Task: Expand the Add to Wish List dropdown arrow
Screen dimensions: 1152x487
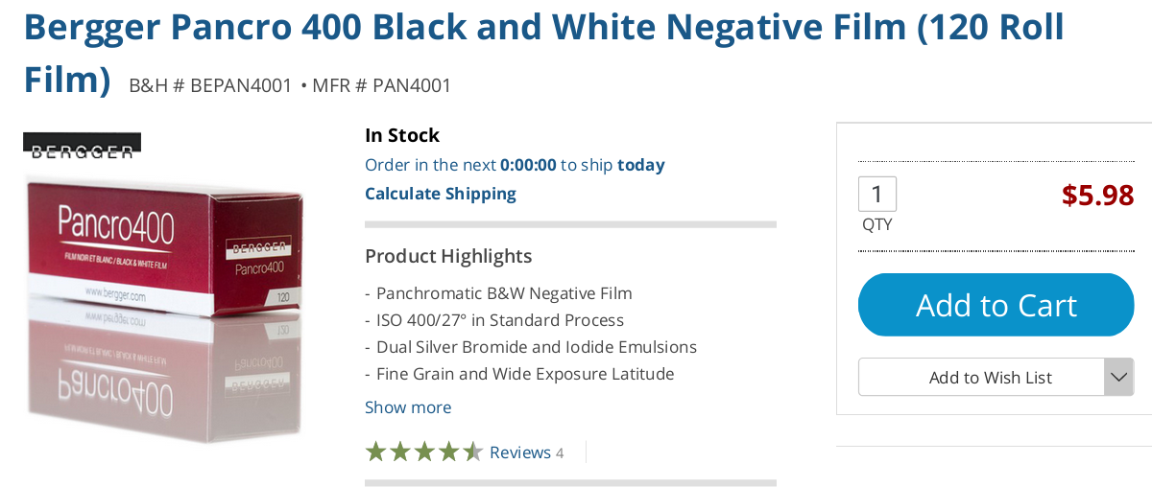Action: (1118, 377)
